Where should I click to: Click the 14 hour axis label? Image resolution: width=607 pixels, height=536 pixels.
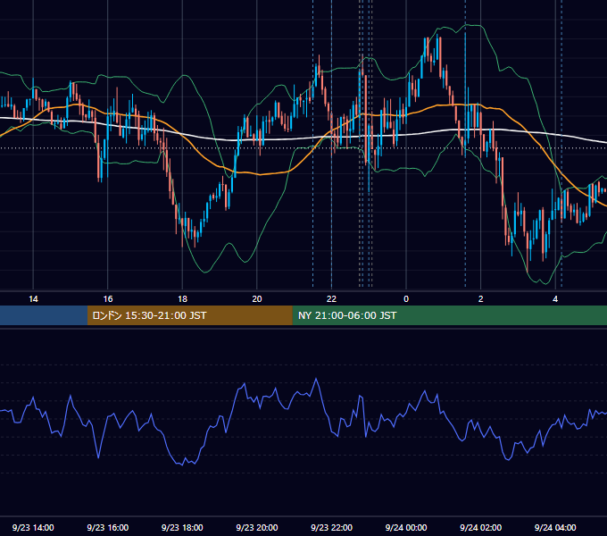(x=33, y=299)
